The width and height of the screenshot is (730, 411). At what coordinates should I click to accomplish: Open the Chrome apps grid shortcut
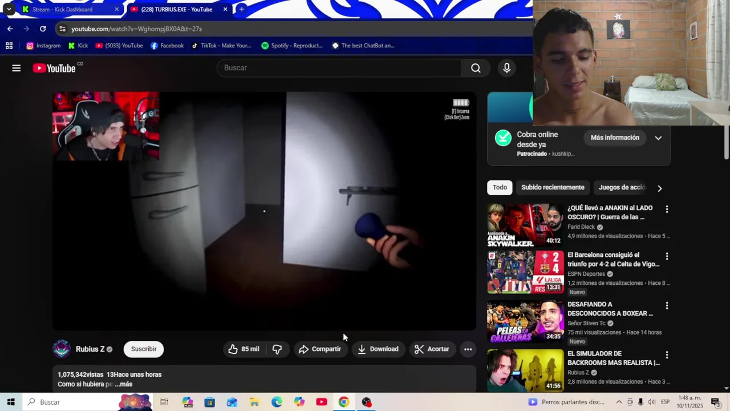click(9, 46)
